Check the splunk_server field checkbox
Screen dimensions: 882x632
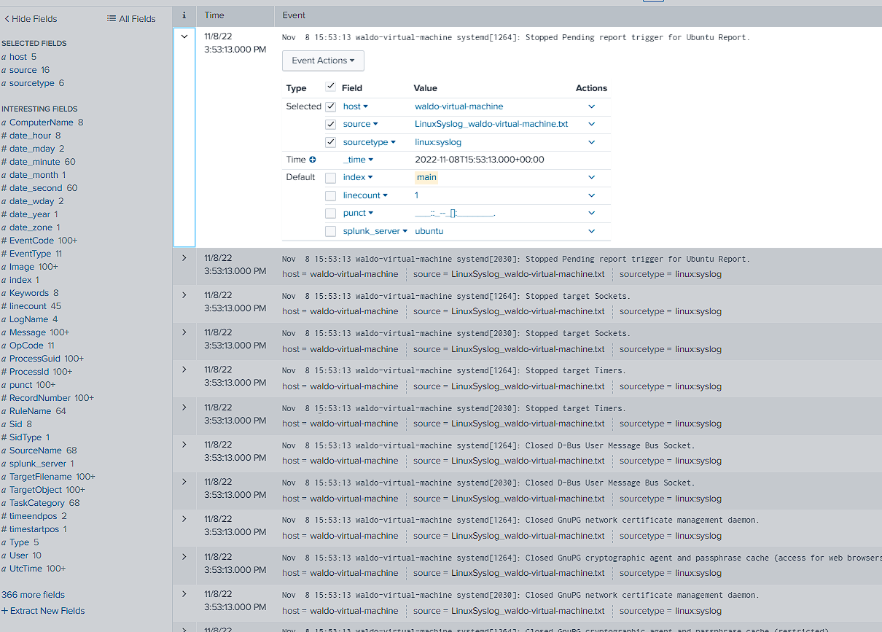331,231
